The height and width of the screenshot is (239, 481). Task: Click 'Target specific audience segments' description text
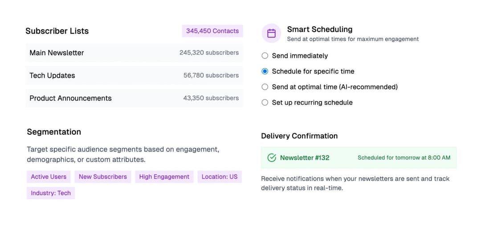123,154
